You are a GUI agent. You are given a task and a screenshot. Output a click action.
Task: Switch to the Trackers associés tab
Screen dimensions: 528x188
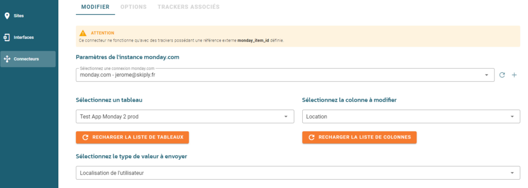click(189, 7)
